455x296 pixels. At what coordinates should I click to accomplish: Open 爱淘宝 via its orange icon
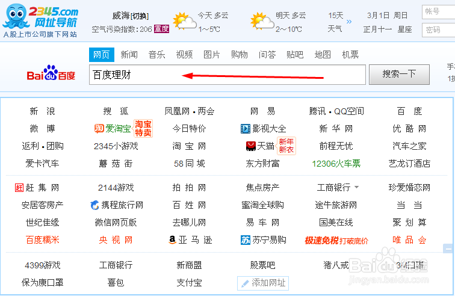(99, 128)
